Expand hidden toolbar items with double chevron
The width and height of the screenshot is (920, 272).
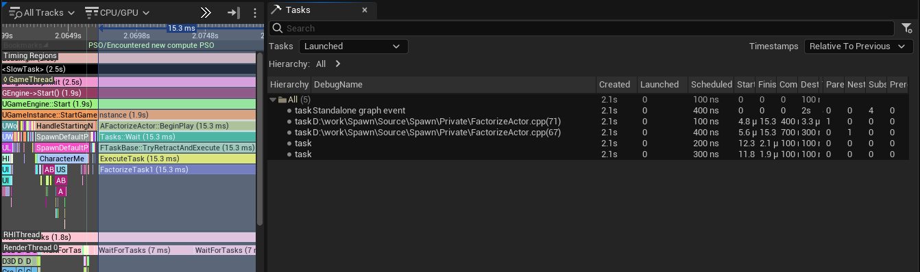206,13
